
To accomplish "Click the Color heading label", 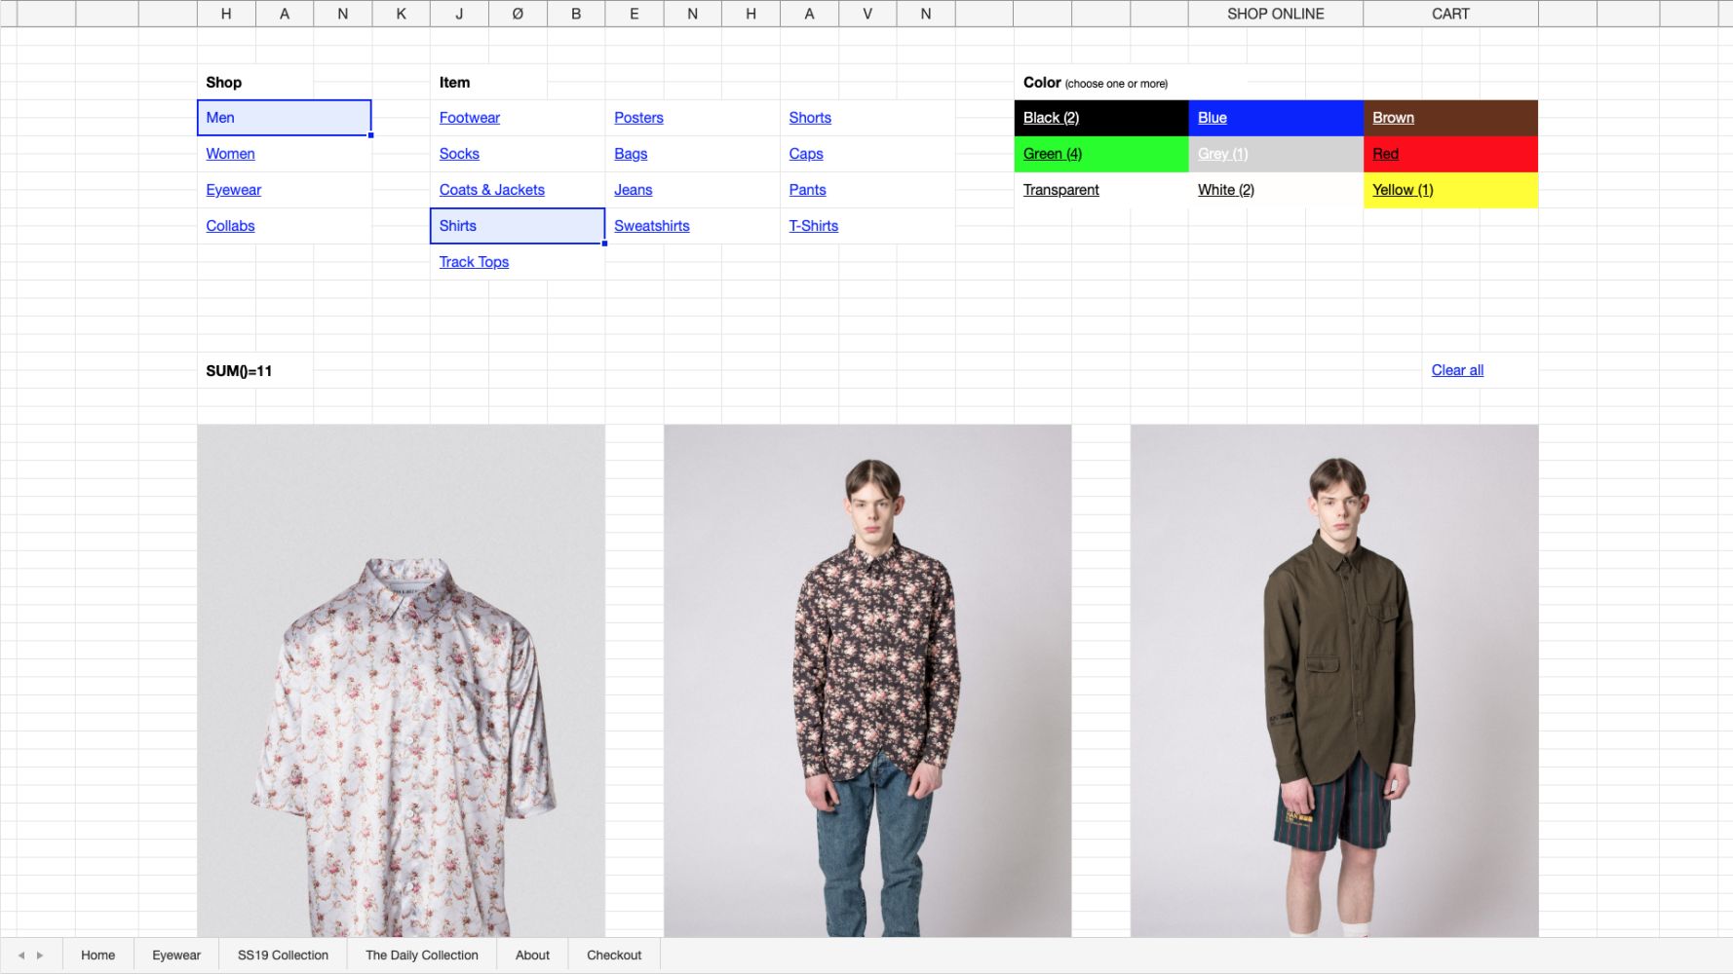I will click(x=1042, y=83).
